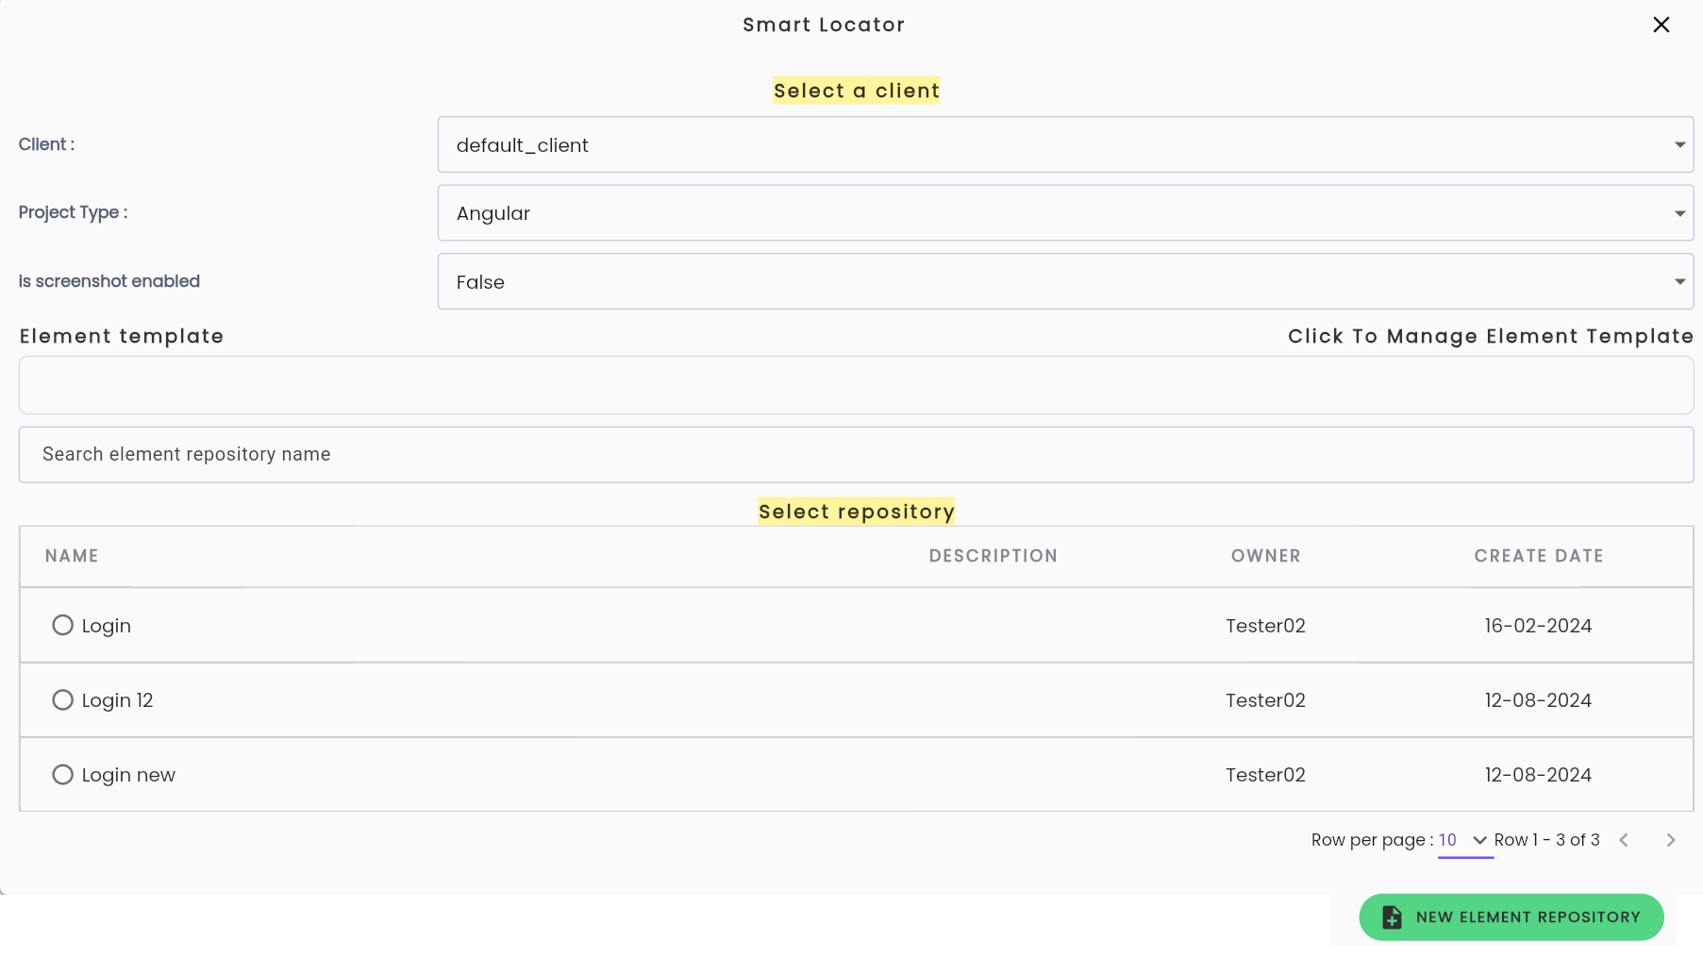Click the Row 1 - 3 of 3 text
The width and height of the screenshot is (1703, 975).
1546,840
